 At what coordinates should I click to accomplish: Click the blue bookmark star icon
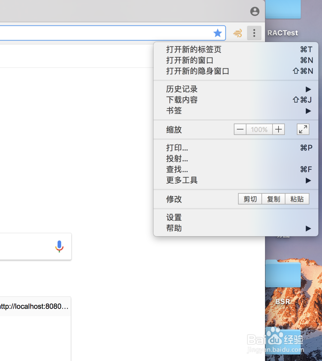217,33
